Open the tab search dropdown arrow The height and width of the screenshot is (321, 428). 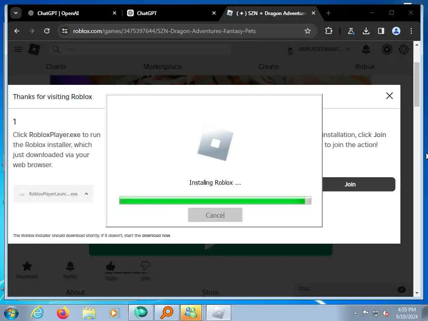pos(16,13)
